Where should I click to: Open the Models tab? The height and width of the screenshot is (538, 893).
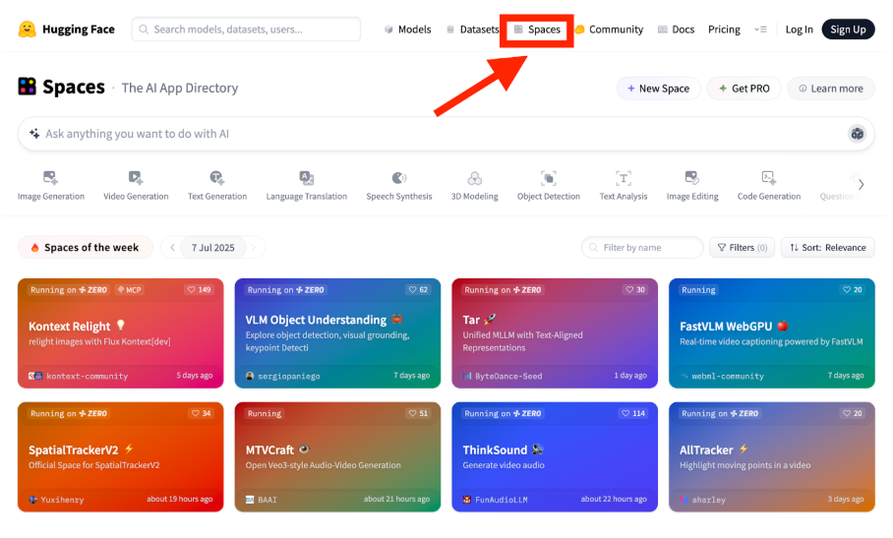(x=407, y=30)
